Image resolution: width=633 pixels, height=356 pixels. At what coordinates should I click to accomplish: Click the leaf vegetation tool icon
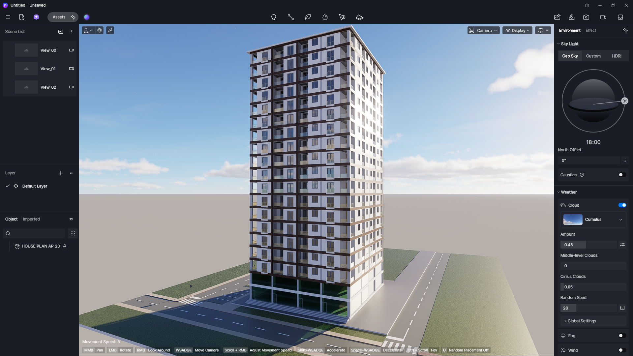click(x=308, y=17)
